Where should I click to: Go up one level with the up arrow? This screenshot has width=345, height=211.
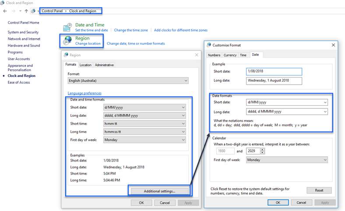(26, 11)
